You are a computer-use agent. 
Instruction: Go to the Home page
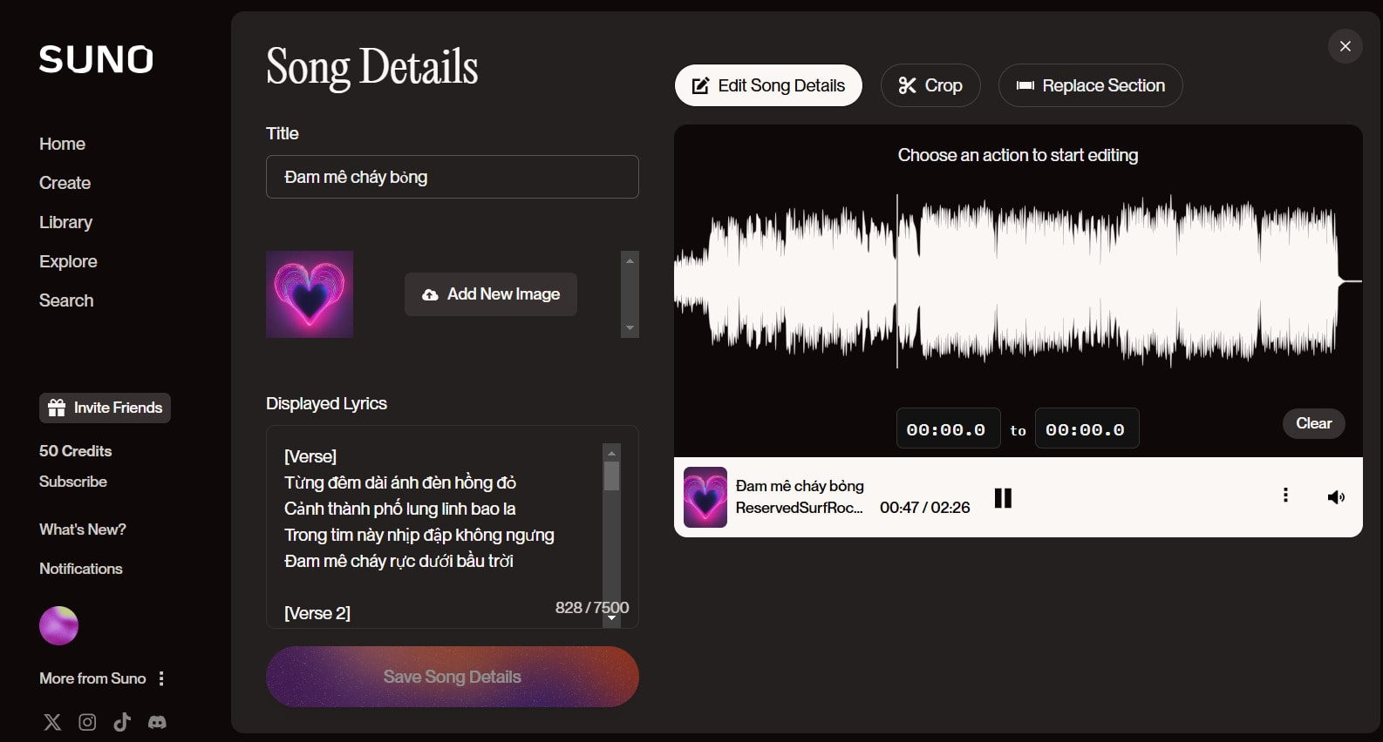point(62,144)
